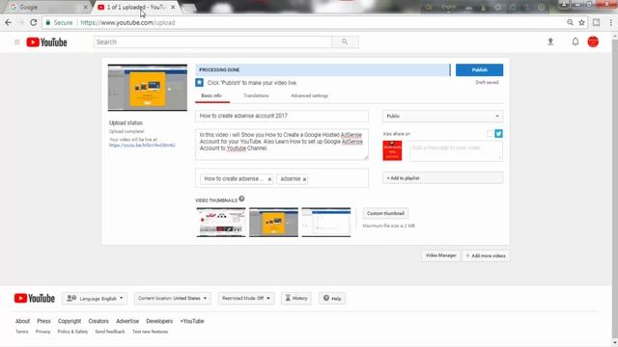
Task: Click the Send feedback link
Action: 109,332
